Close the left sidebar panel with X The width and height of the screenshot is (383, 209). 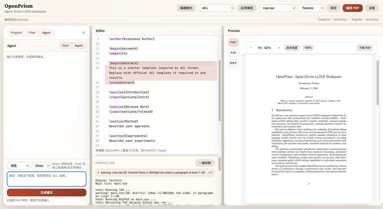[x=84, y=33]
